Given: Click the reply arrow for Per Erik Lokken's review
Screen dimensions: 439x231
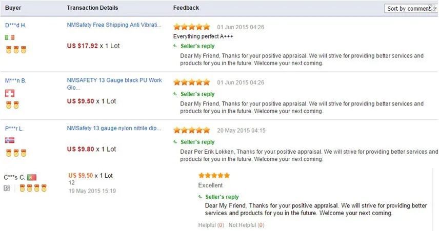Looking at the screenshot, I should click(x=175, y=142).
